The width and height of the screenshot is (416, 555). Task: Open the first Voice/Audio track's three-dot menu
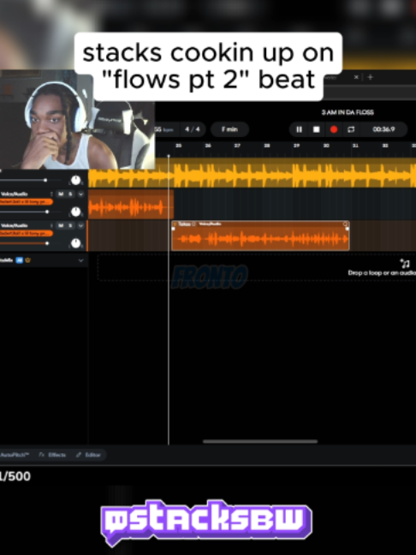click(51, 194)
